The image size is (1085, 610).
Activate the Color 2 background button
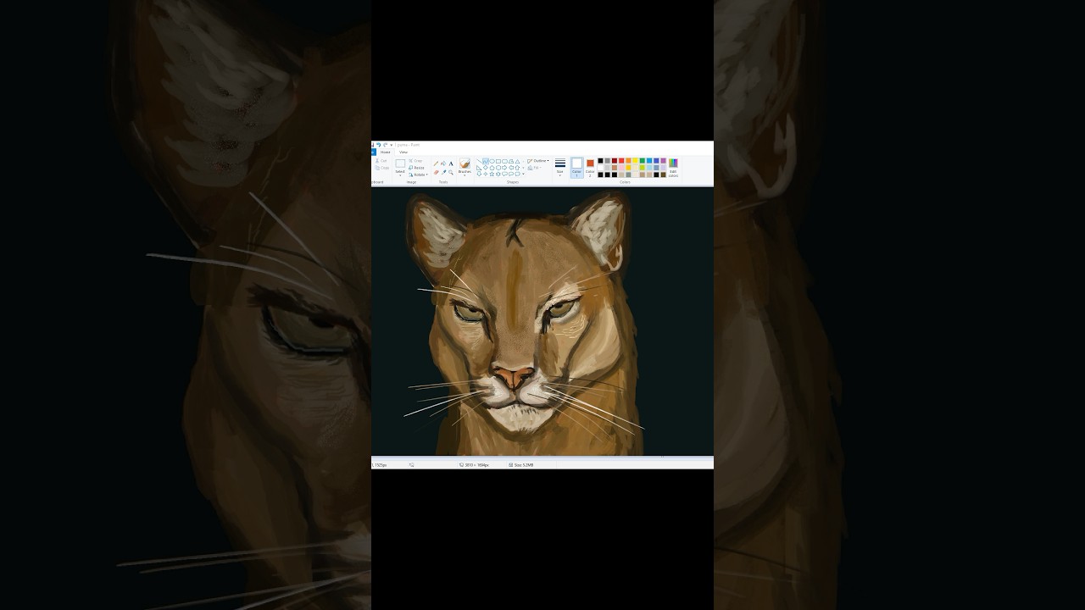pyautogui.click(x=590, y=168)
